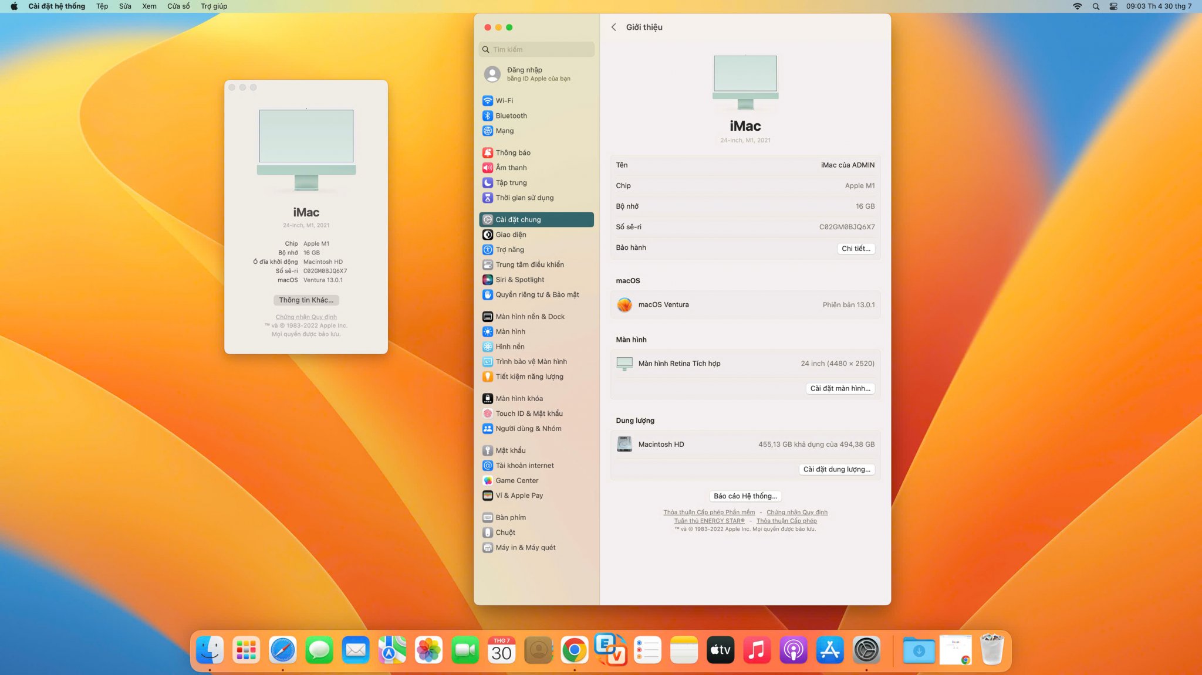Viewport: 1202px width, 675px height.
Task: Open Mật khẩu settings in sidebar
Action: pos(536,450)
